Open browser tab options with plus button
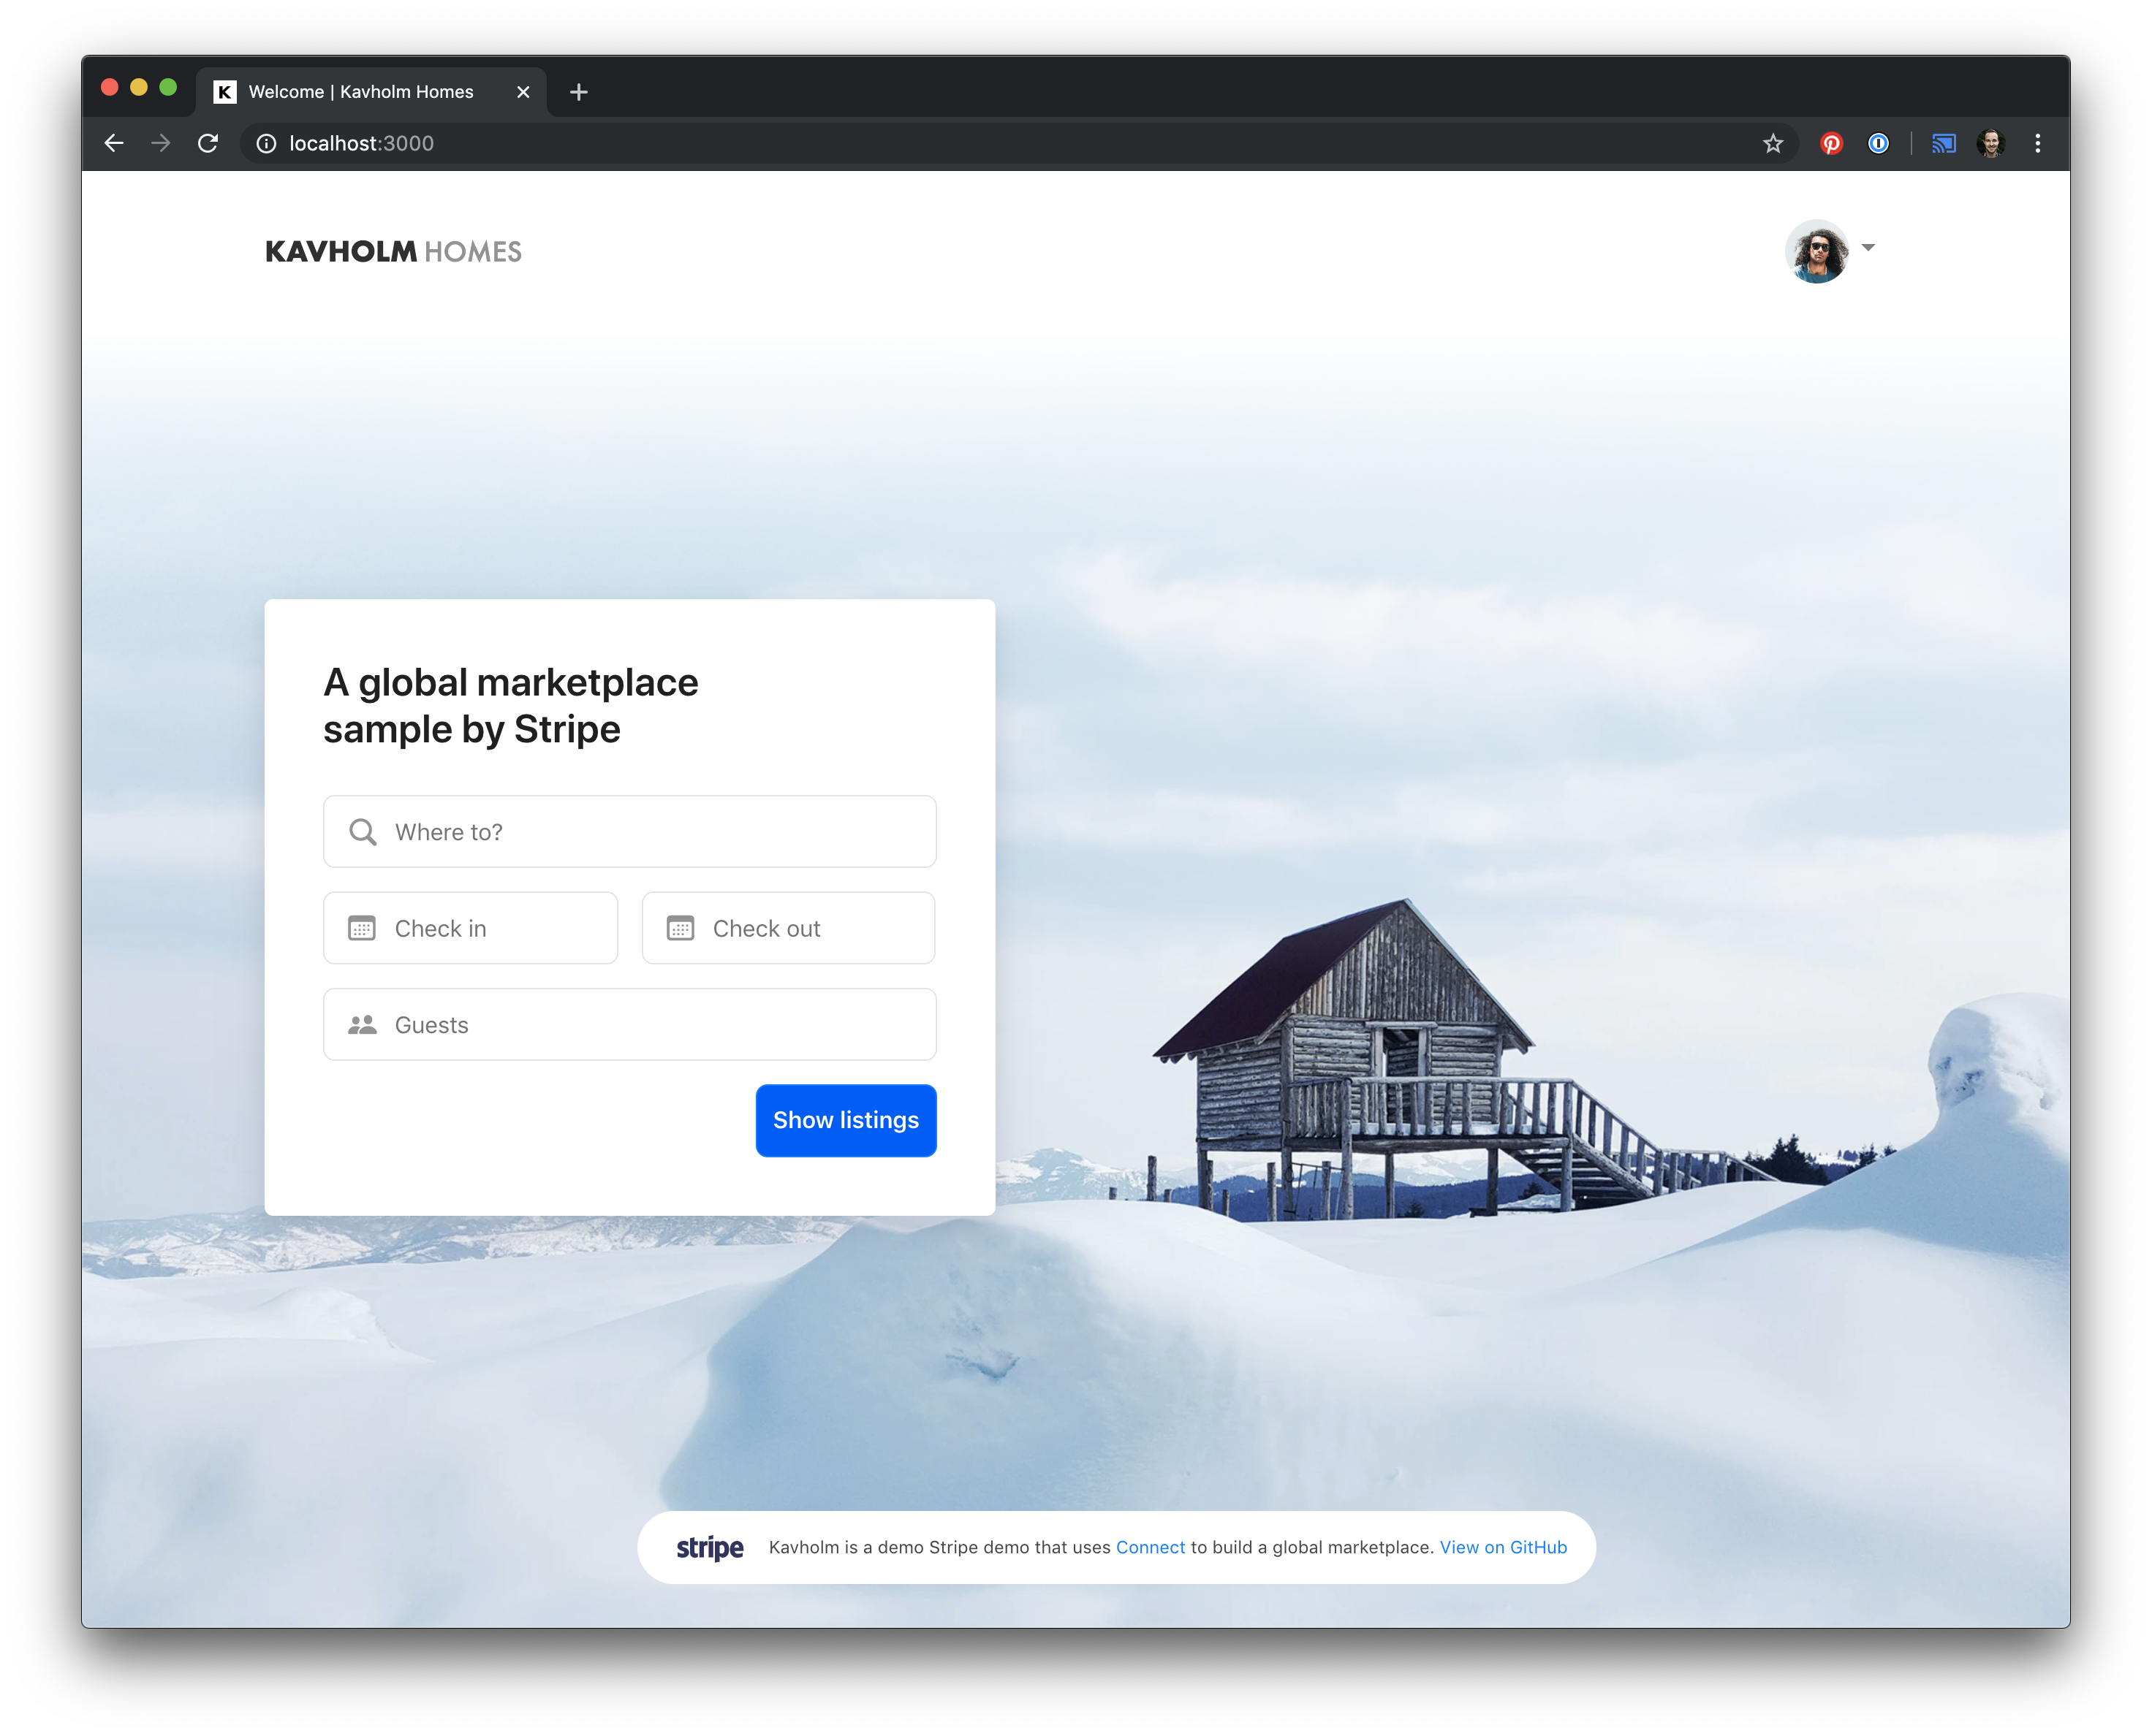This screenshot has width=2152, height=1736. pyautogui.click(x=578, y=91)
